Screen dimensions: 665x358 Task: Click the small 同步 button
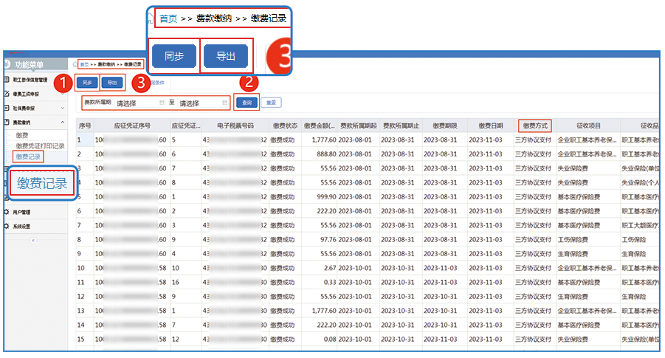[86, 82]
